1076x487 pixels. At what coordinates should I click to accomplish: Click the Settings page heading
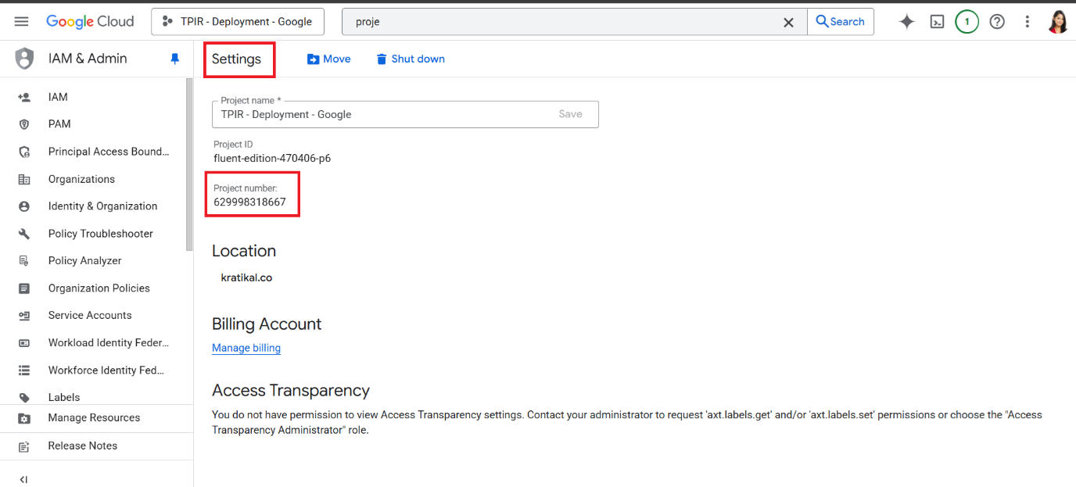tap(236, 59)
